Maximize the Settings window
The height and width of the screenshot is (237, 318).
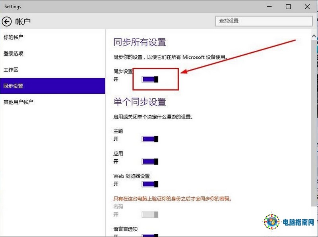pyautogui.click(x=288, y=6)
